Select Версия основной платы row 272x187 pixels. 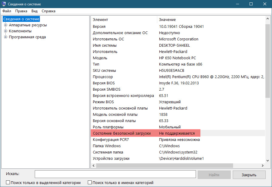coord(178,121)
